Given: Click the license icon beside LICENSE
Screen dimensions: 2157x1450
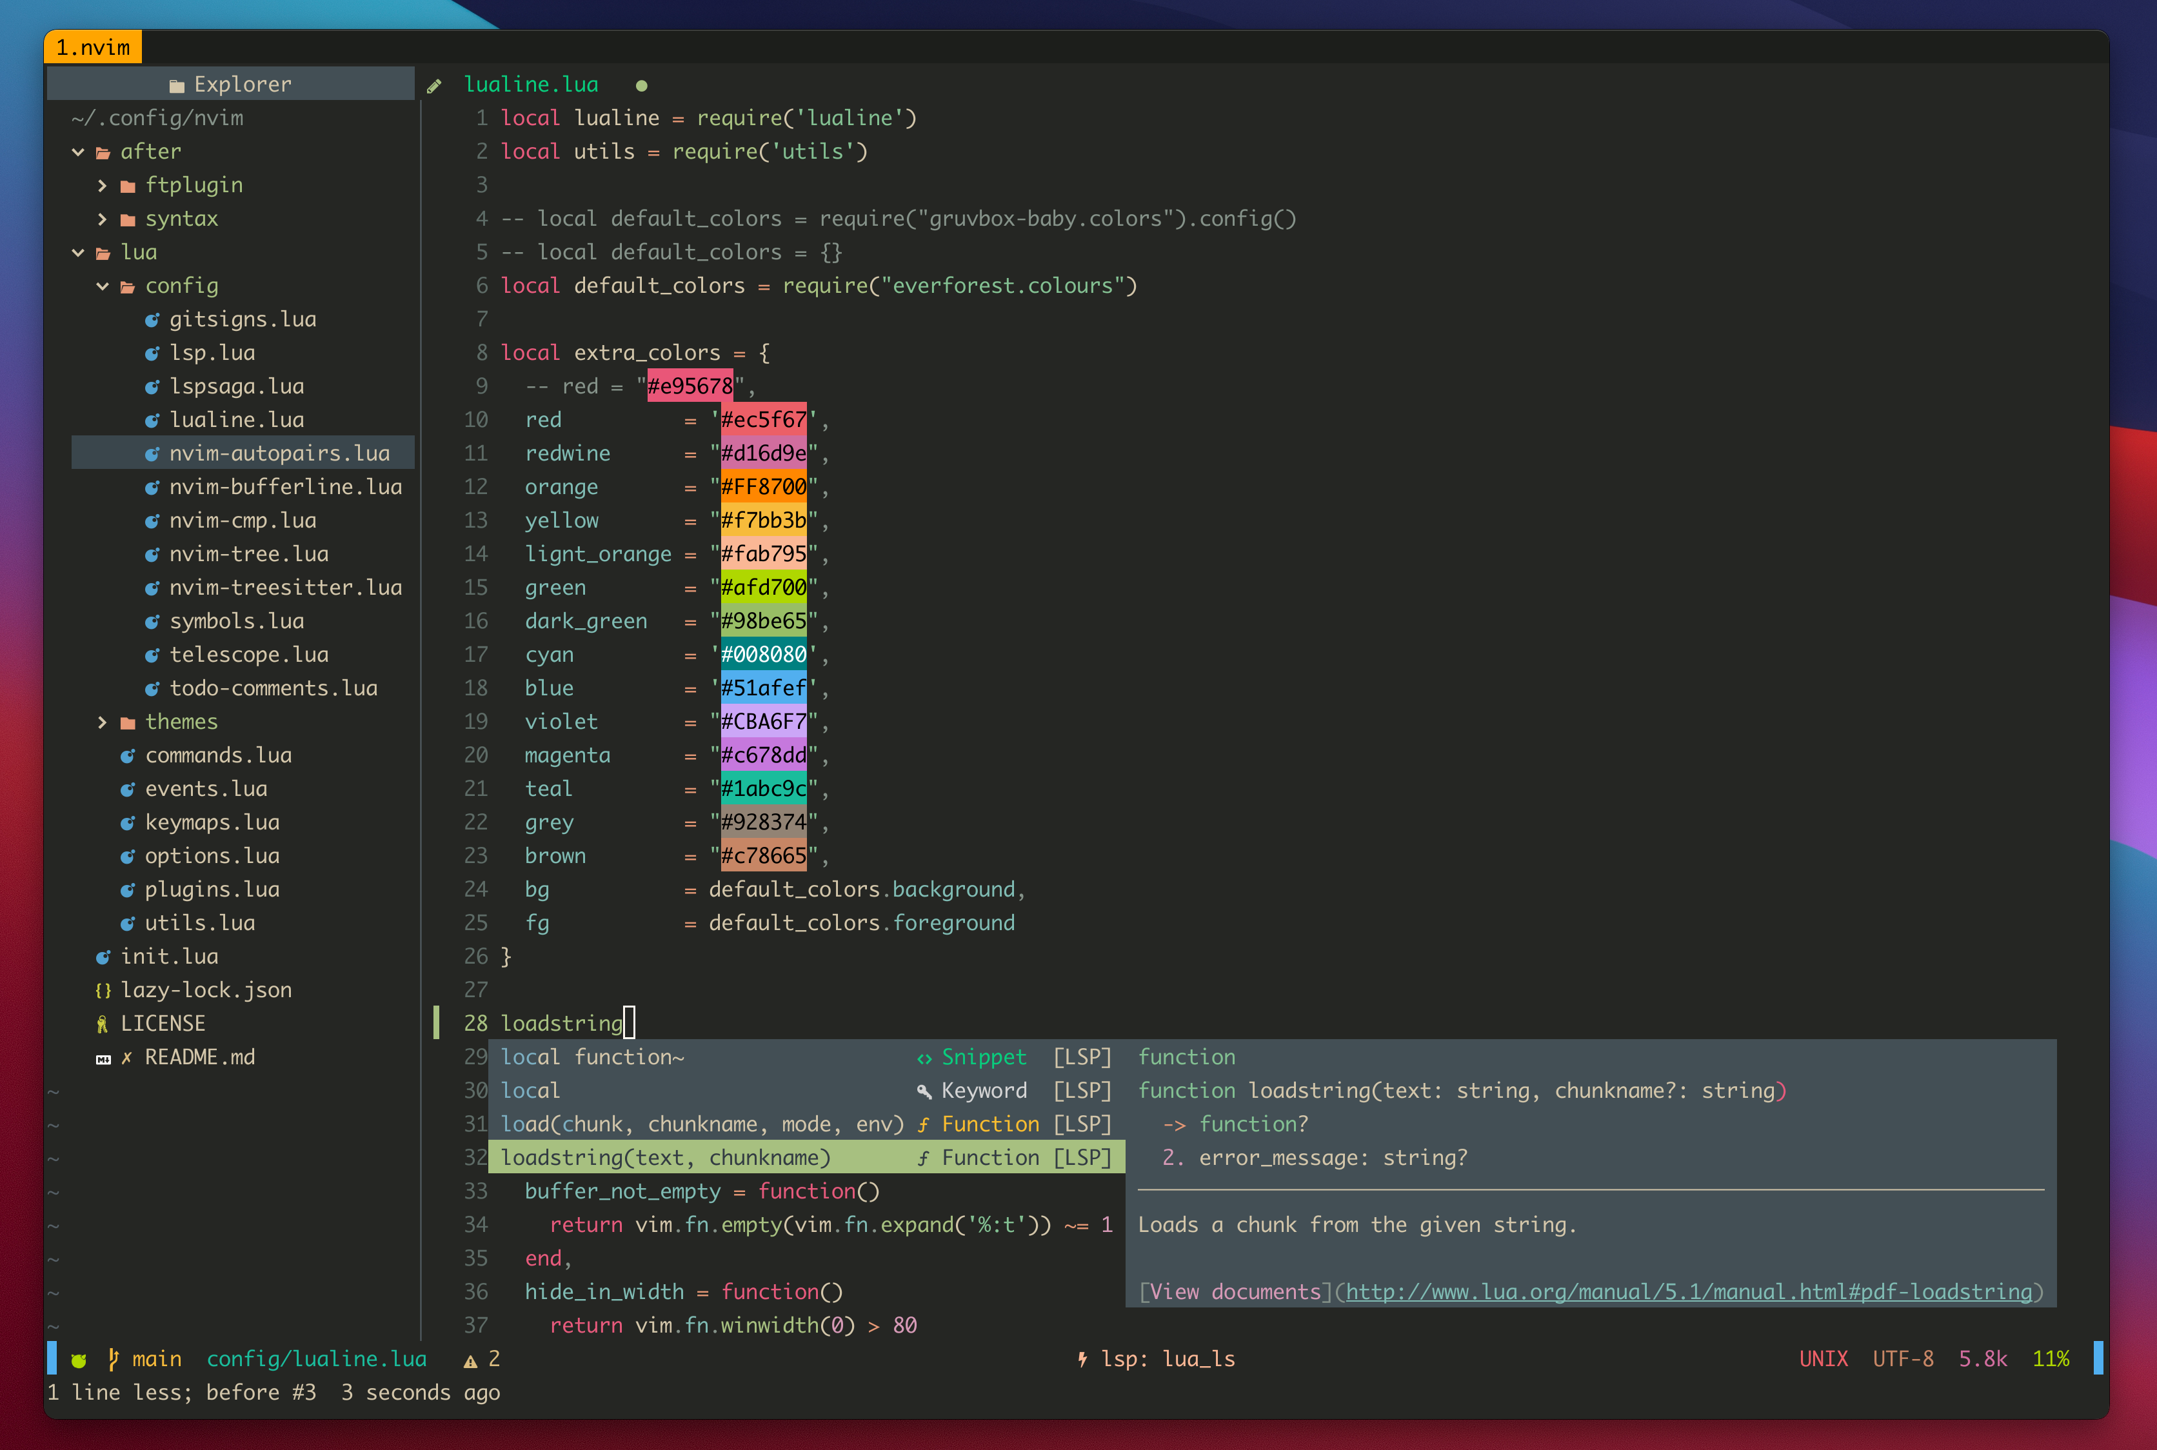Looking at the screenshot, I should click(103, 1024).
